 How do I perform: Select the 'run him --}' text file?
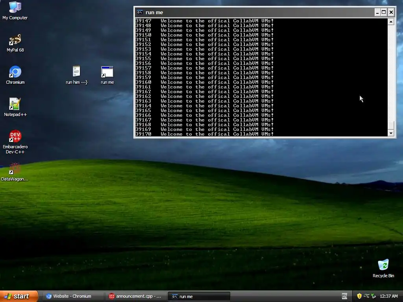(x=77, y=75)
